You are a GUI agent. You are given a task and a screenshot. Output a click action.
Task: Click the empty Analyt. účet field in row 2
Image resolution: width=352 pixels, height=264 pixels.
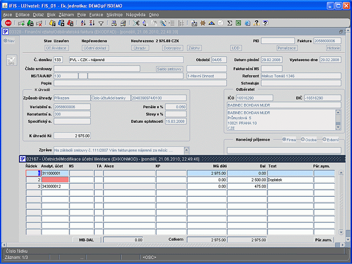[x=55, y=180]
